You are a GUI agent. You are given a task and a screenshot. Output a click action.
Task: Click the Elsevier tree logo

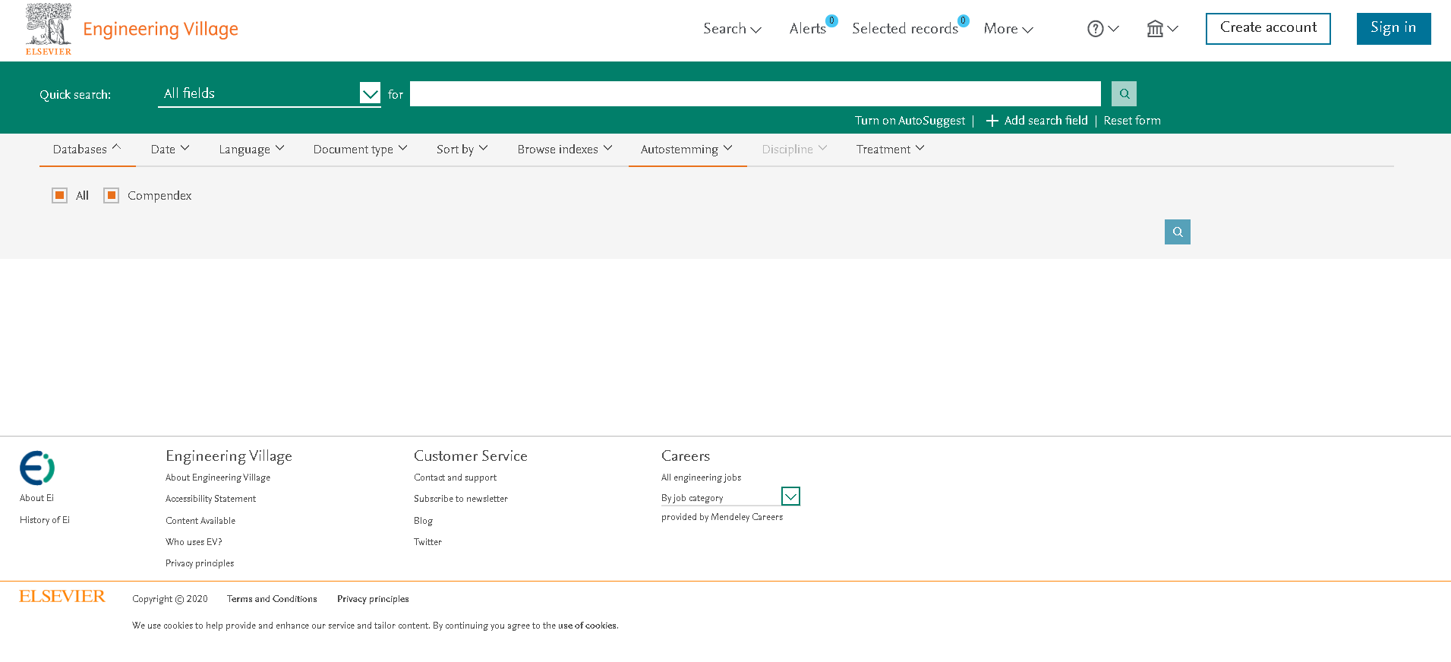pyautogui.click(x=49, y=29)
